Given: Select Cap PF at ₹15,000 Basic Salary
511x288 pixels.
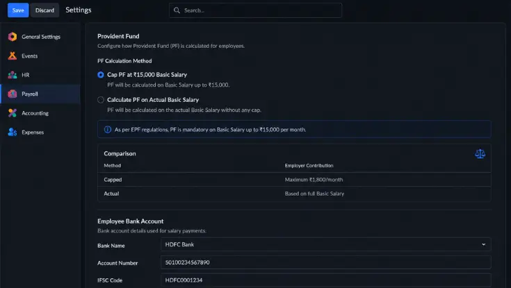Looking at the screenshot, I should [101, 75].
